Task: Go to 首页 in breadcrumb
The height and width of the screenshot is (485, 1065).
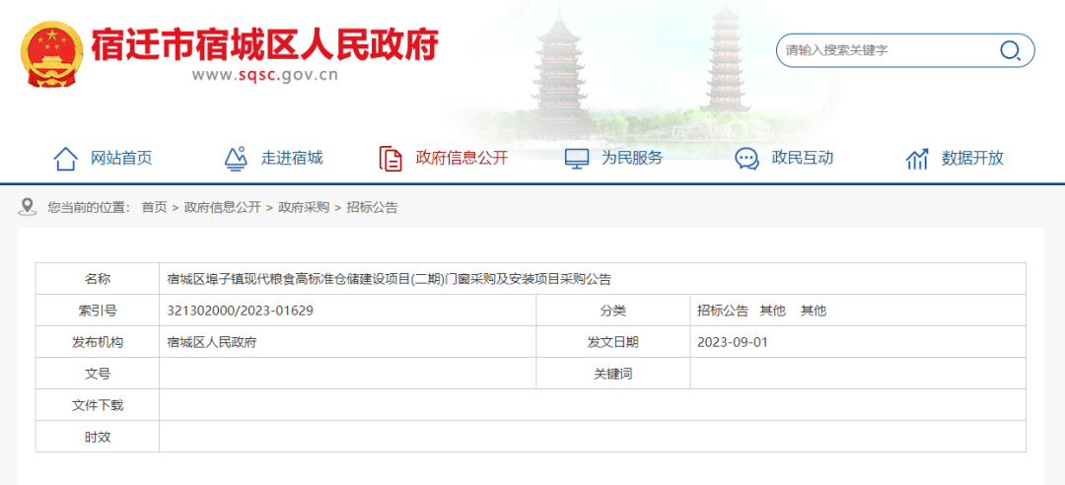Action: [x=154, y=208]
